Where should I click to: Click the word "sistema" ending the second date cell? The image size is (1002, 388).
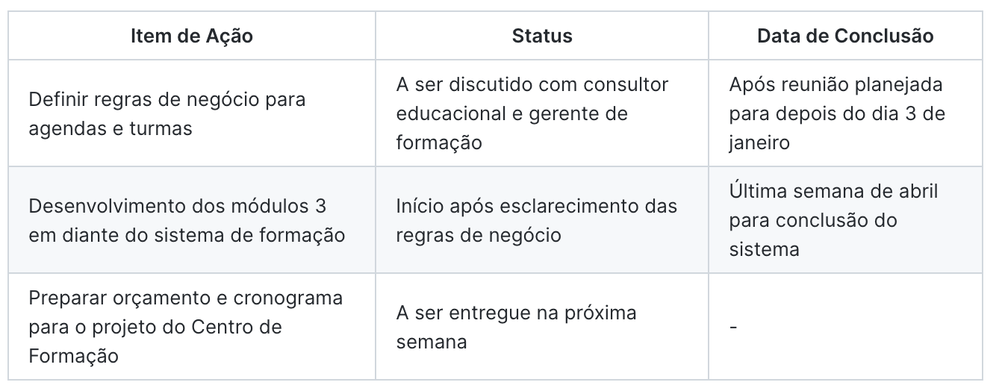pyautogui.click(x=765, y=249)
